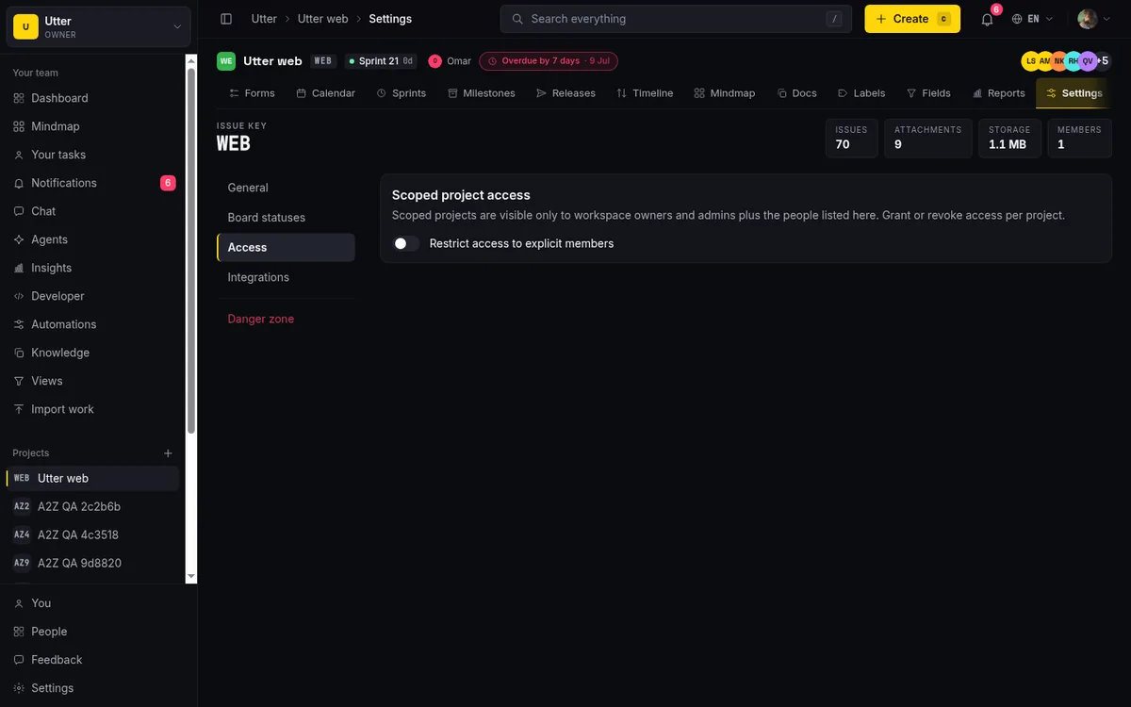Viewport: 1131px width, 707px height.
Task: Click the Overdue by 7 days badge
Action: click(x=549, y=61)
